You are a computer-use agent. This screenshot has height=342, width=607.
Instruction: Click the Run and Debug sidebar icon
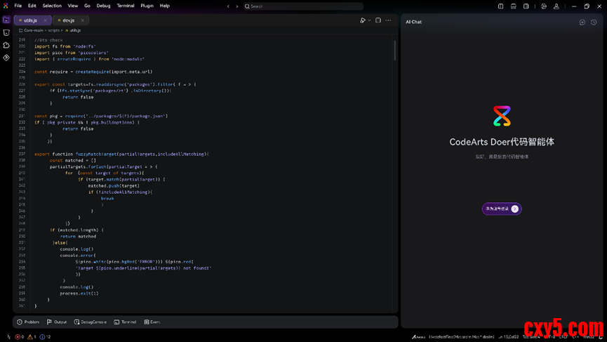coord(6,58)
